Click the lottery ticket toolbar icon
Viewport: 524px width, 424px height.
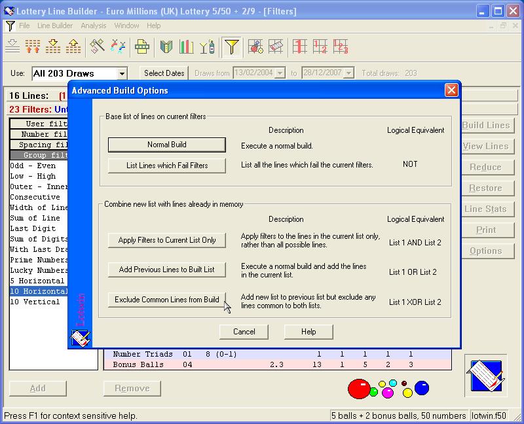tap(276, 46)
